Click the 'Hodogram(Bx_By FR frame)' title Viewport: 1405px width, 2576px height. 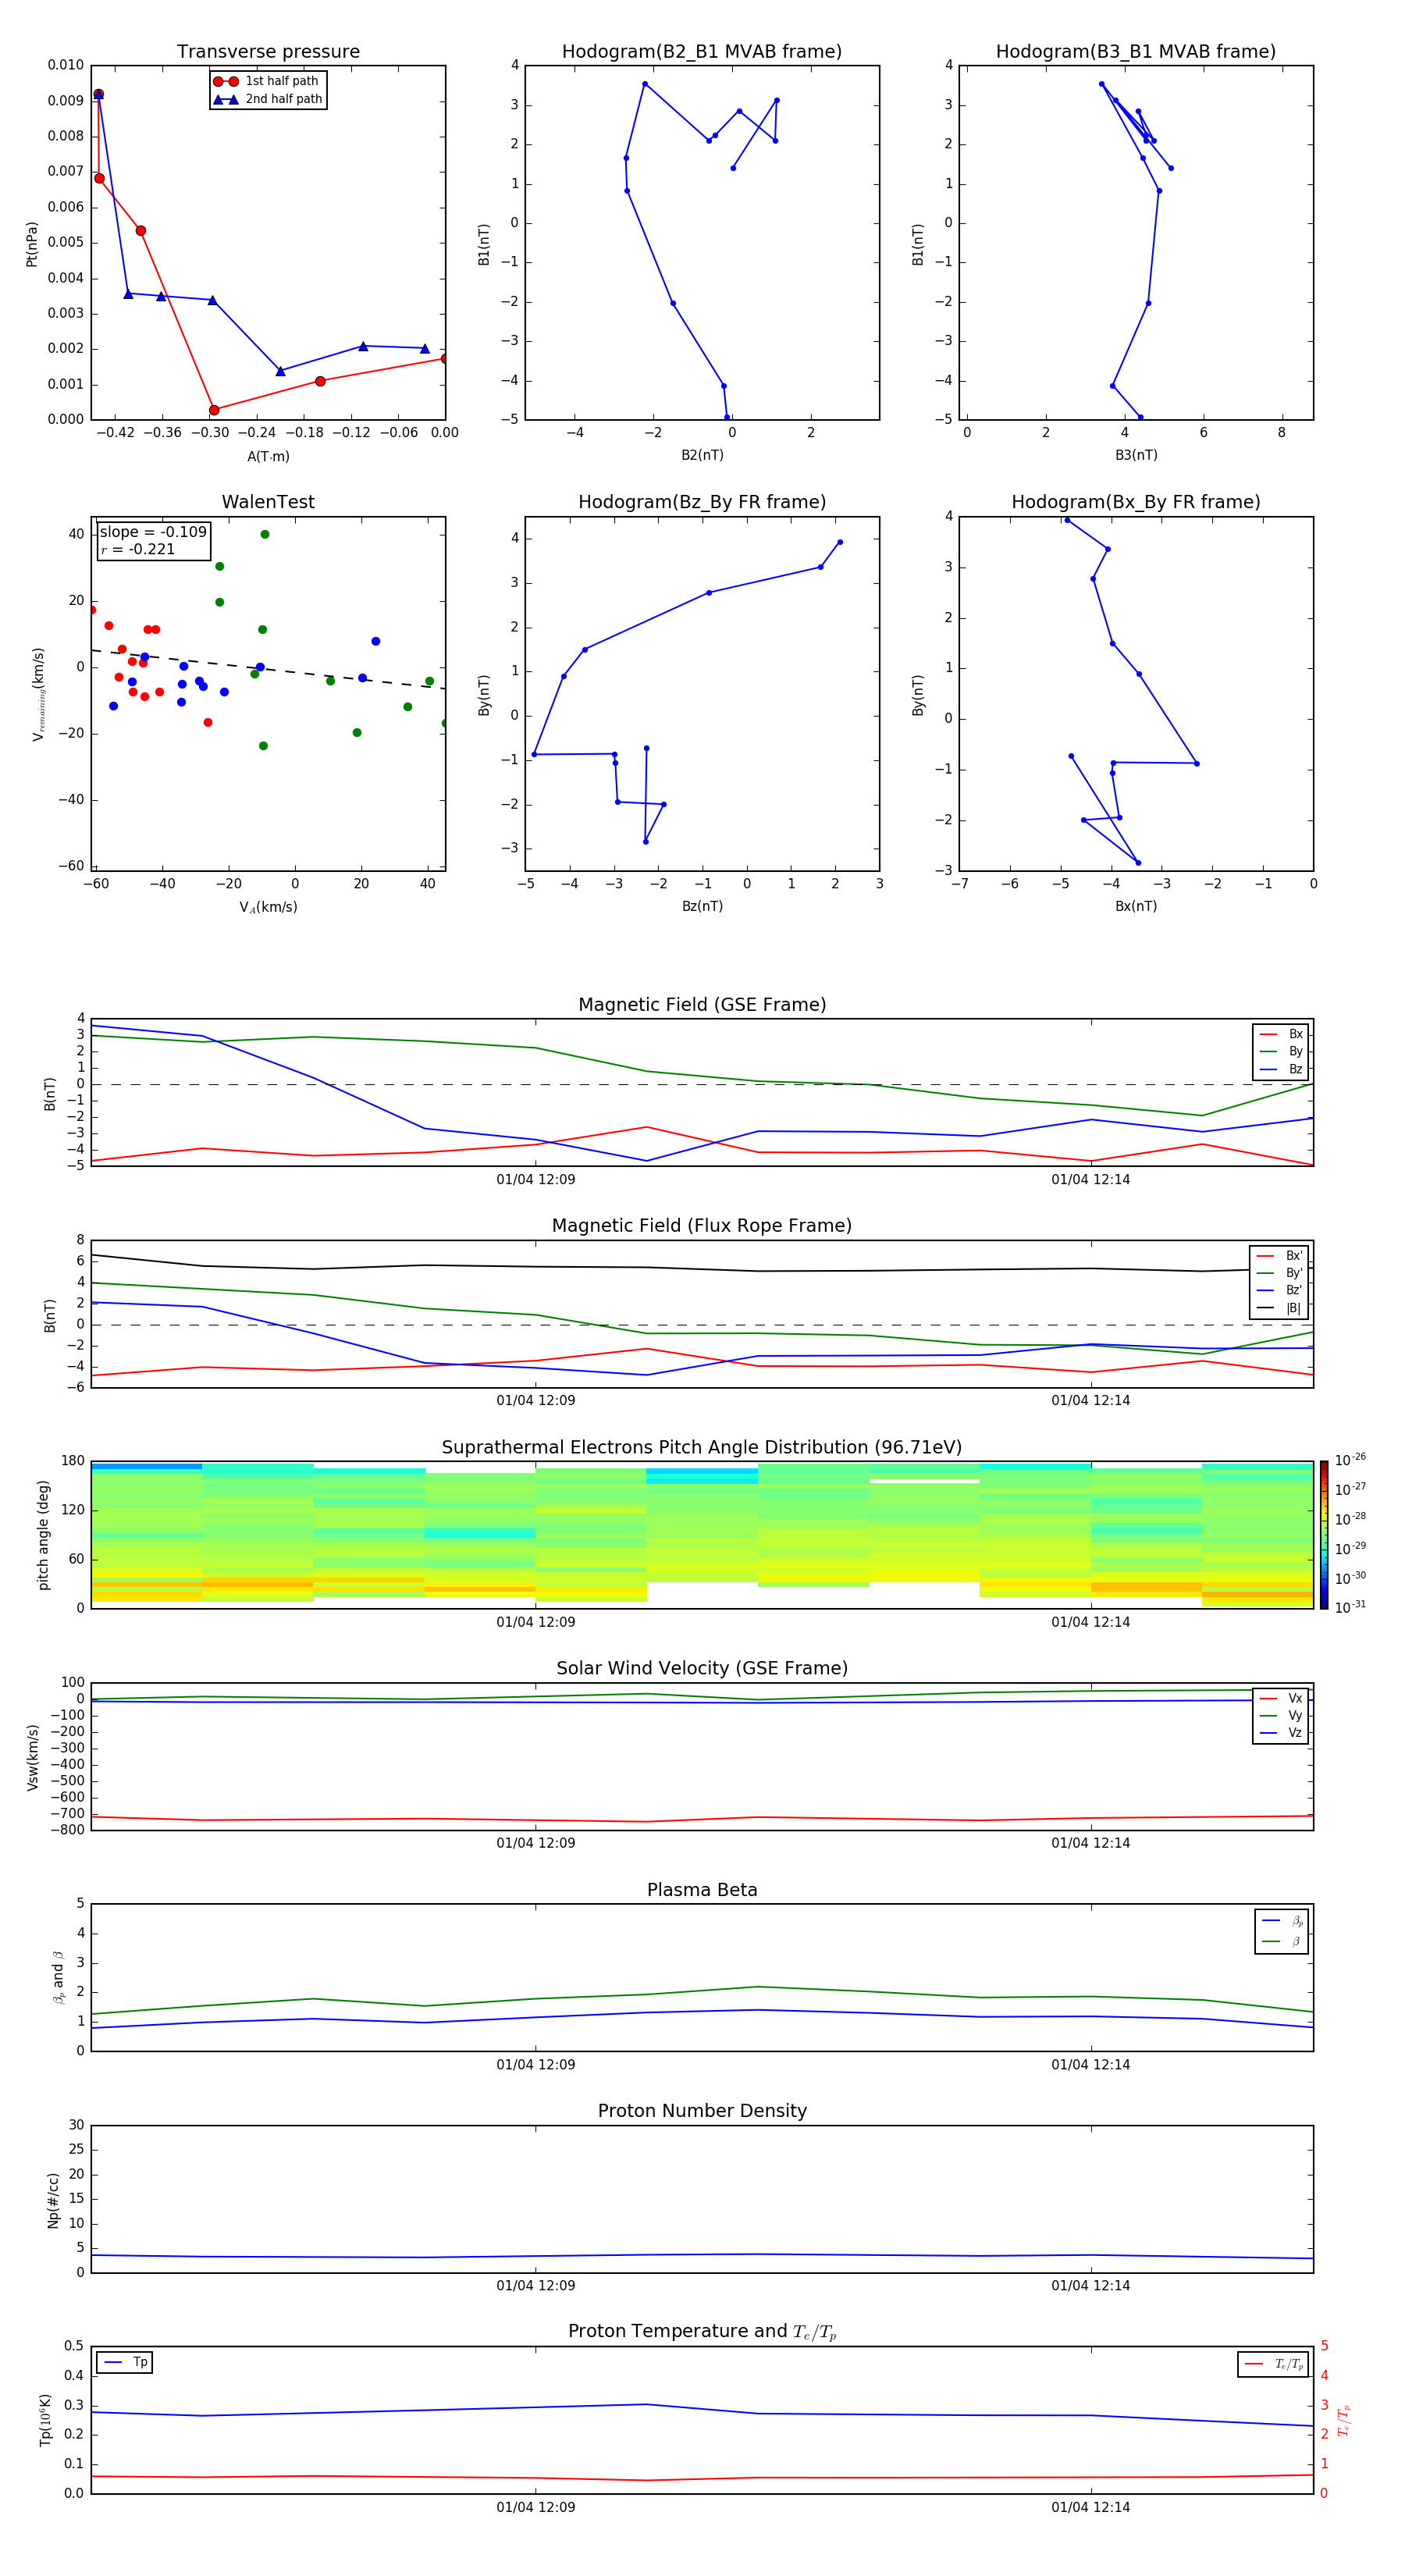pyautogui.click(x=1136, y=502)
